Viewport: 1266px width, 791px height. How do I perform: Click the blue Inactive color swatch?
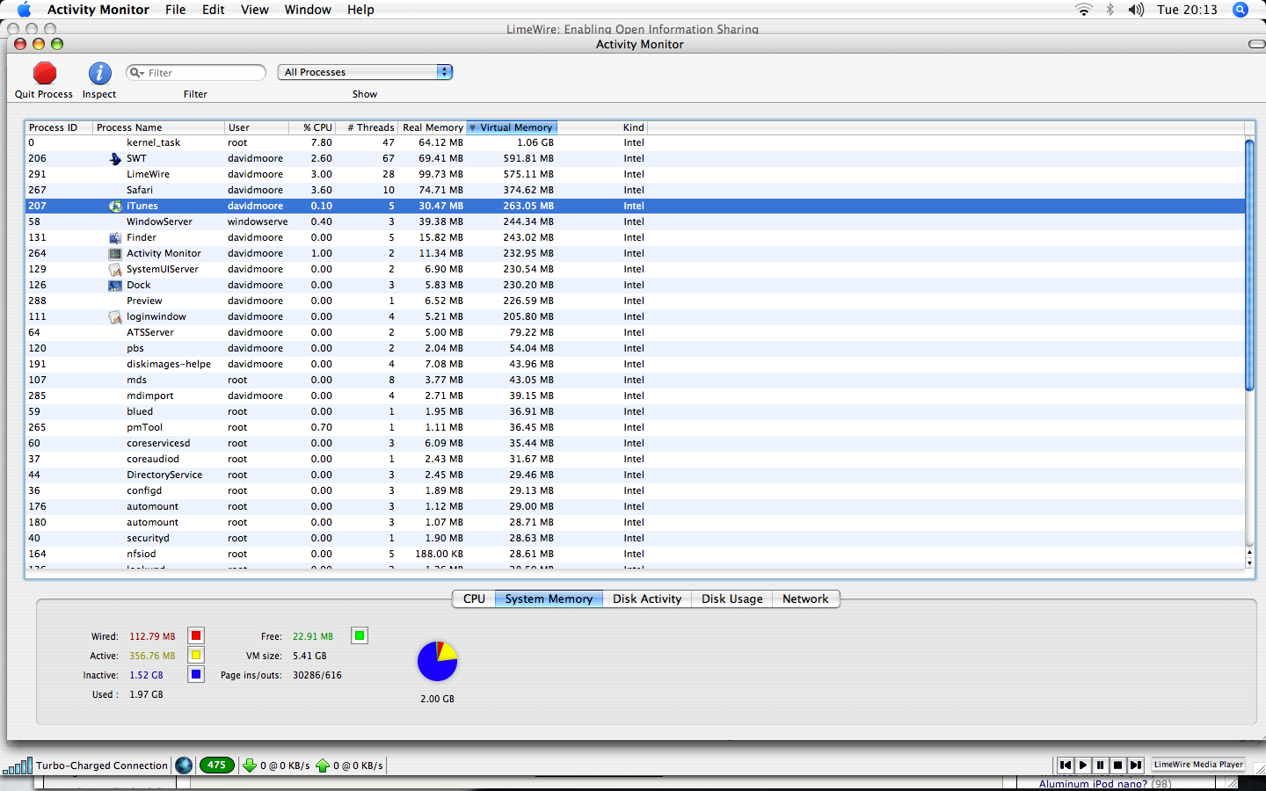coord(196,675)
